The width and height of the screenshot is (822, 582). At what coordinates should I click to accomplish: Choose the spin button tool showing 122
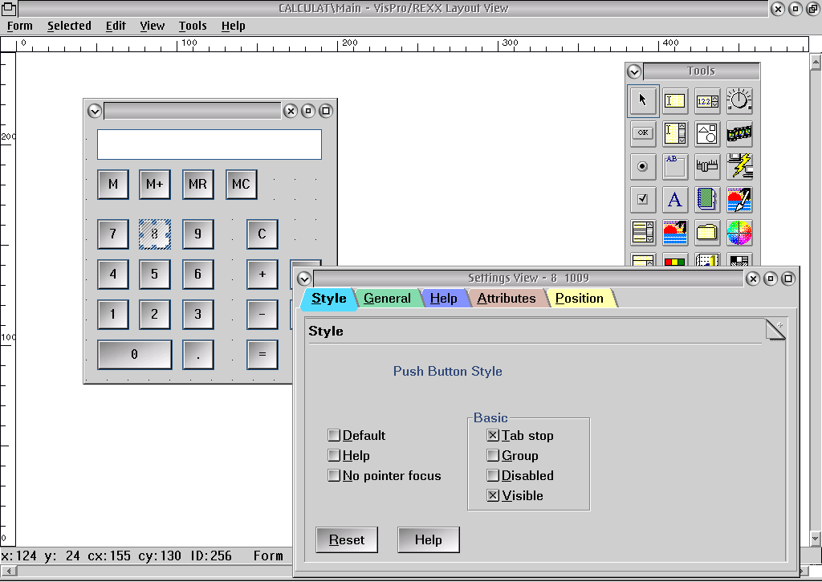click(707, 100)
